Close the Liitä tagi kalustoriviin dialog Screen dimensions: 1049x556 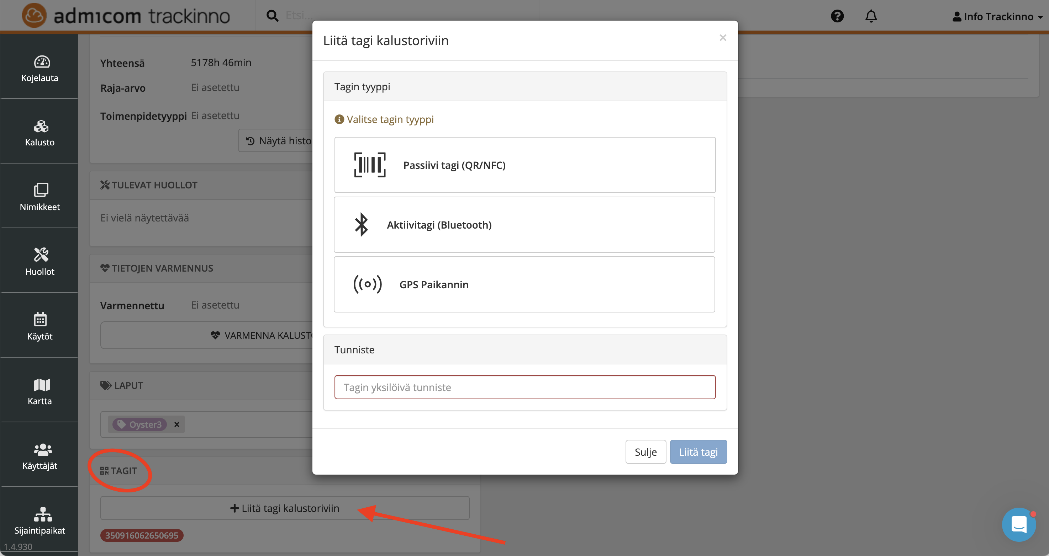tap(723, 38)
